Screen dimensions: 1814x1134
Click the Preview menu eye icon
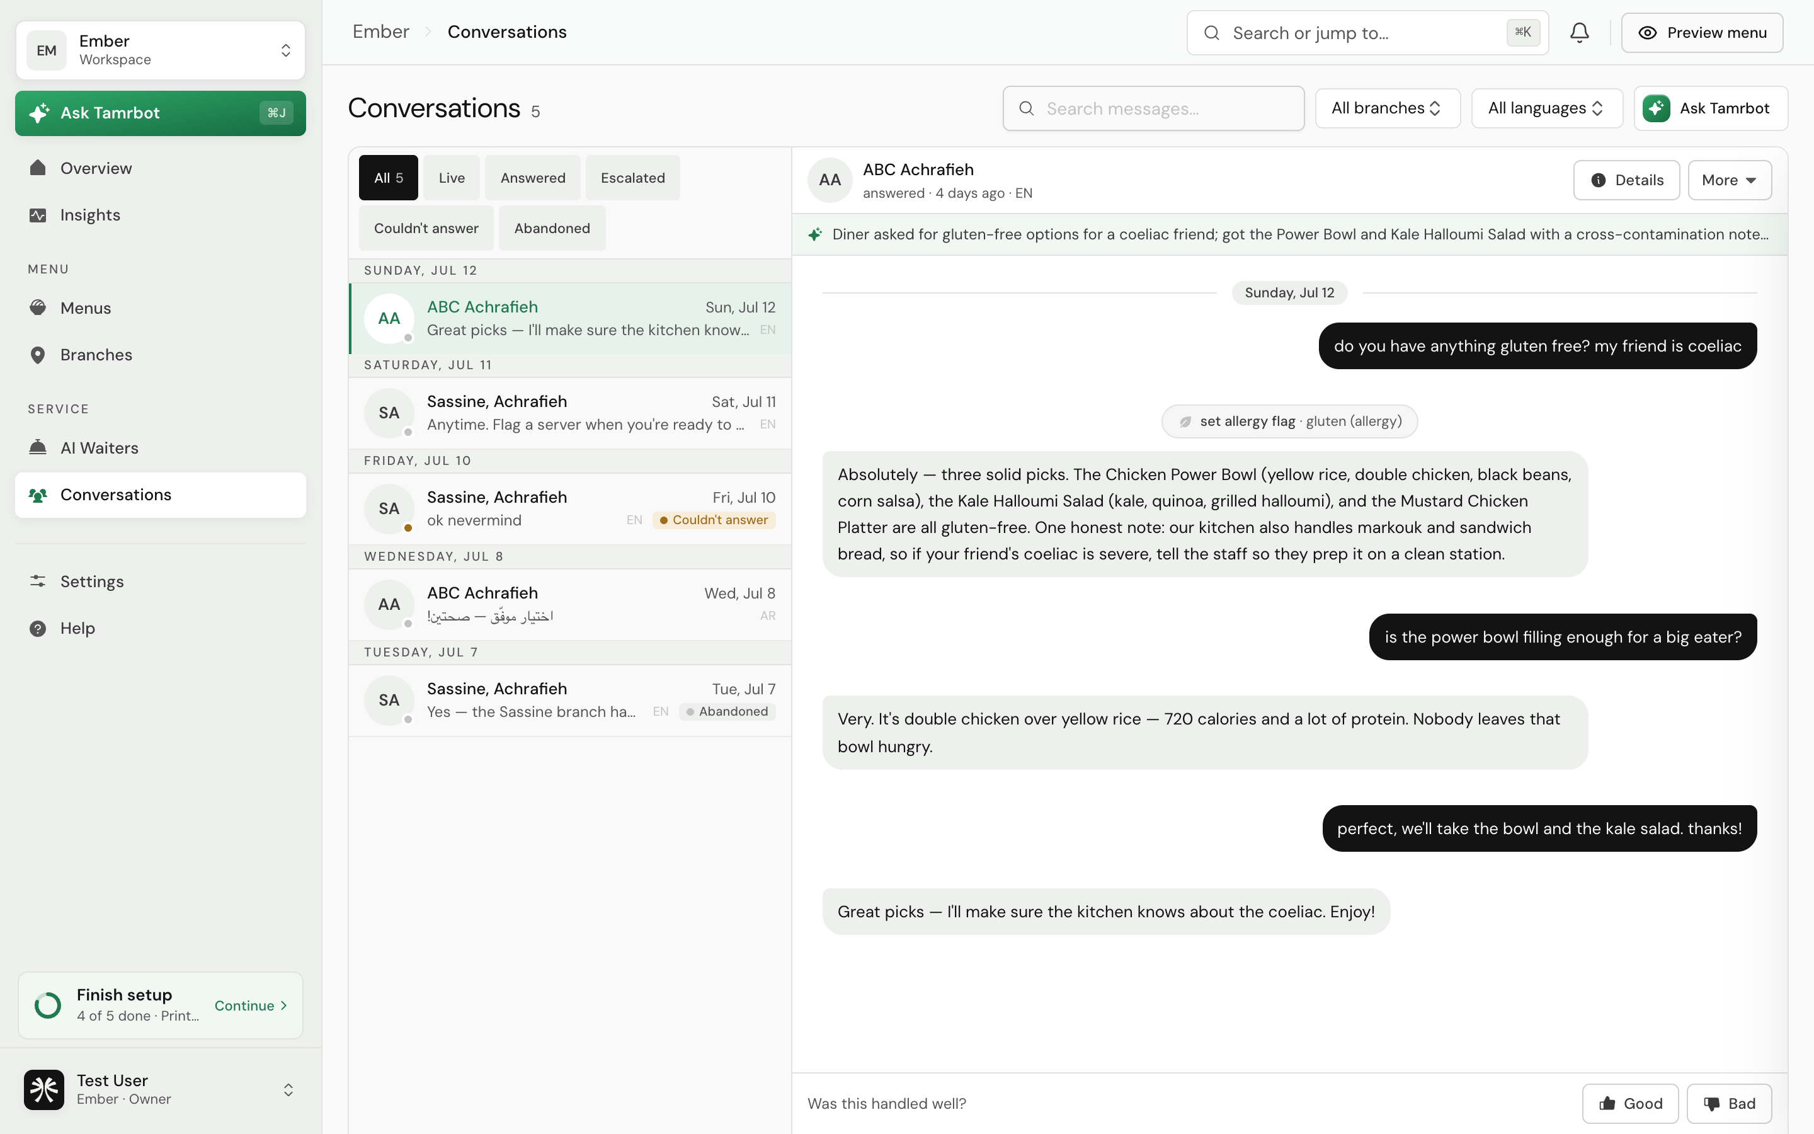point(1647,33)
